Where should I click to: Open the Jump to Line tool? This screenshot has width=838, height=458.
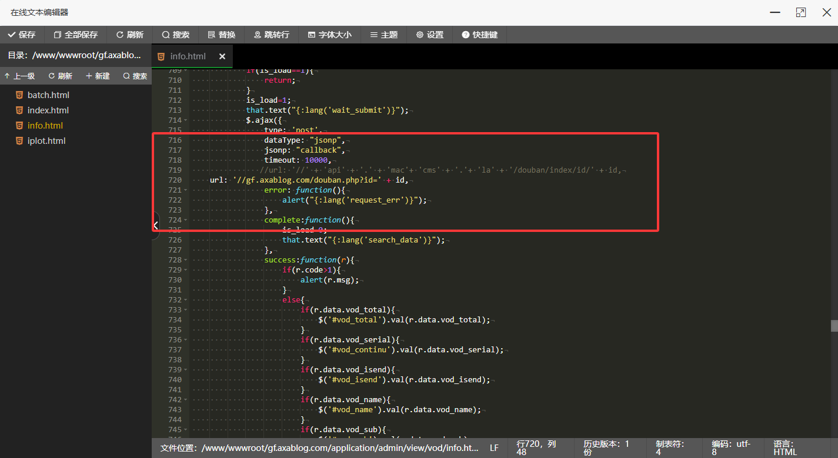271,35
